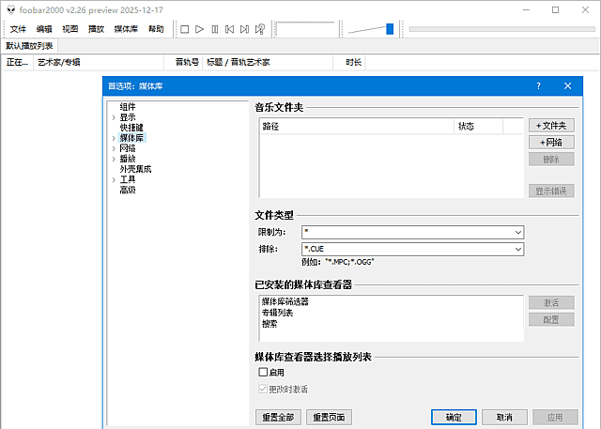This screenshot has width=601, height=429.
Task: Select 媒体库 in the preferences tree
Action: pos(131,138)
